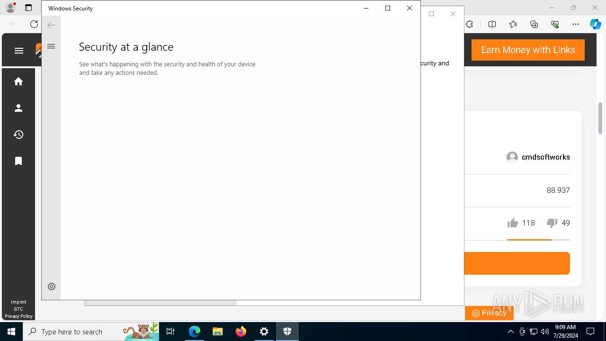Click the 88.937 views count
The width and height of the screenshot is (606, 341).
point(558,190)
